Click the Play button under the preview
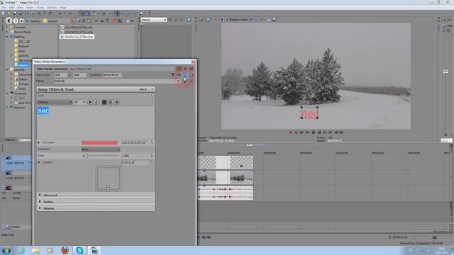The width and height of the screenshot is (454, 255). (307, 132)
